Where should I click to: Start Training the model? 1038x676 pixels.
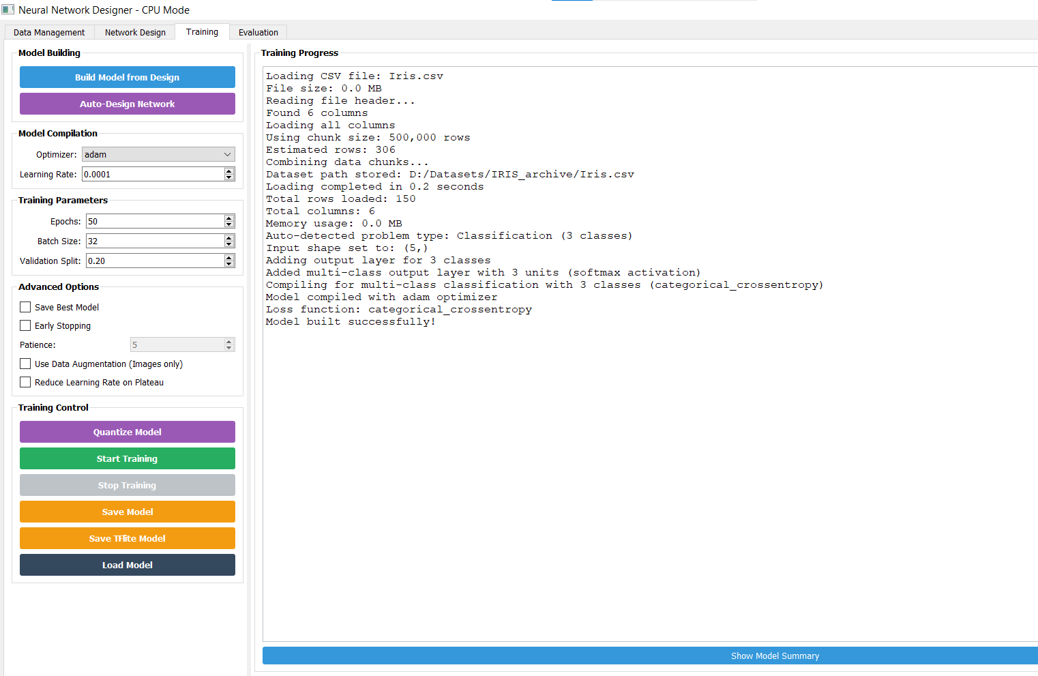click(128, 458)
